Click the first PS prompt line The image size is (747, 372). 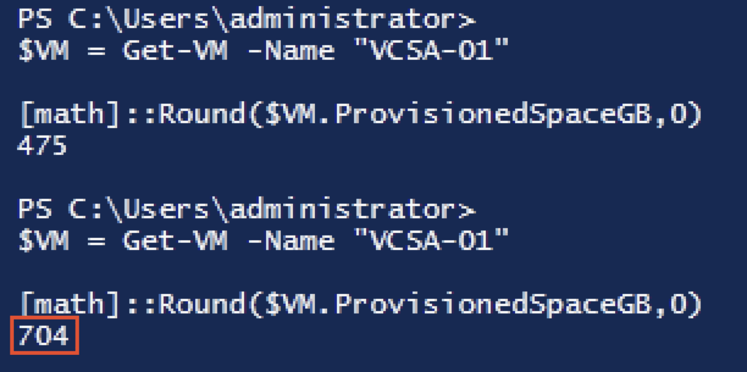pyautogui.click(x=247, y=21)
